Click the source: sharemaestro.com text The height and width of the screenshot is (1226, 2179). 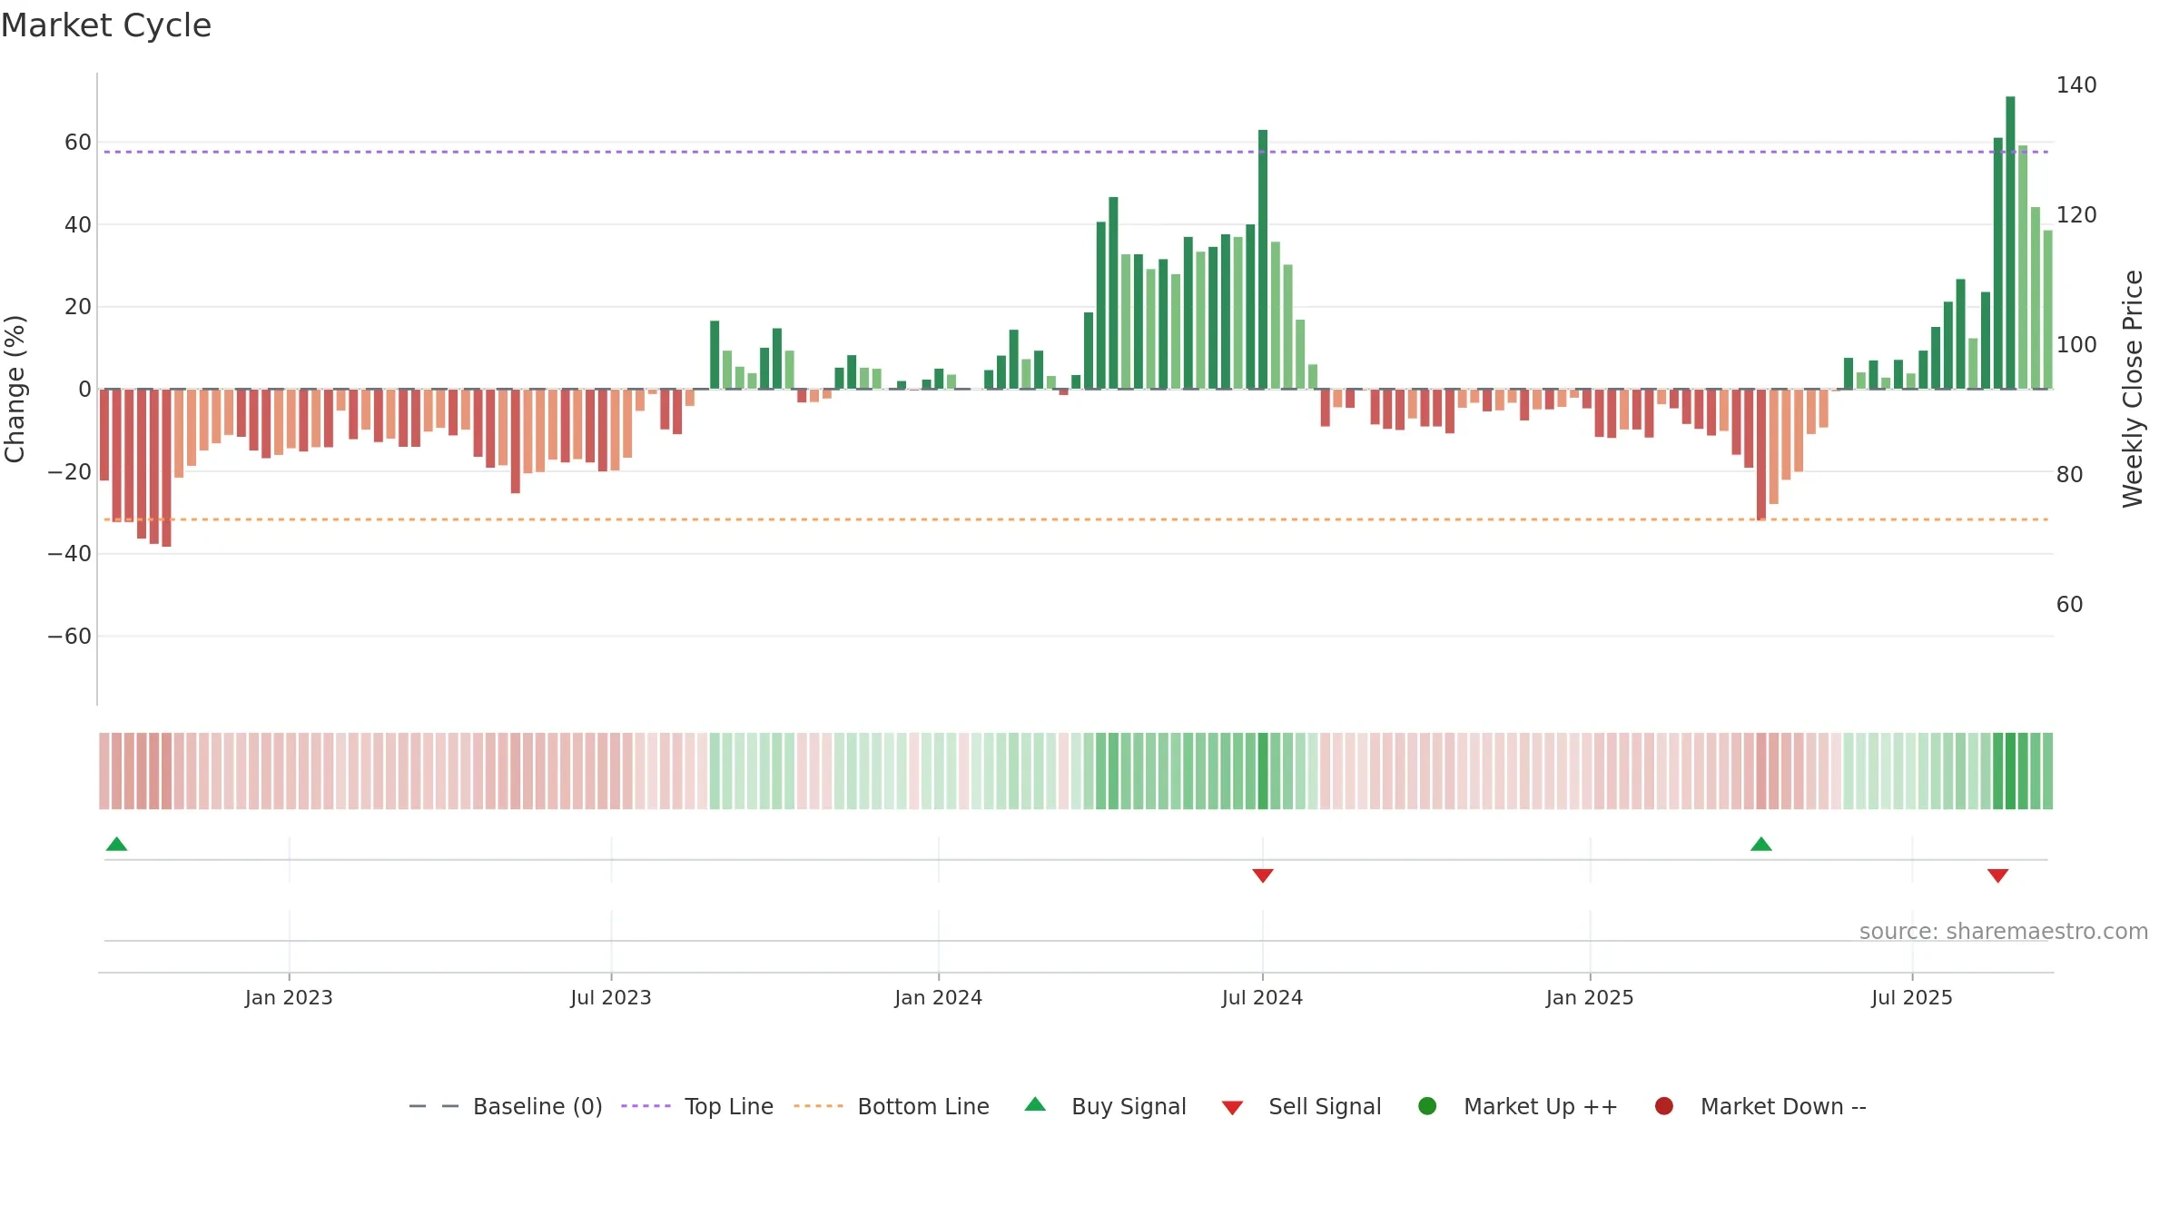tap(2004, 931)
